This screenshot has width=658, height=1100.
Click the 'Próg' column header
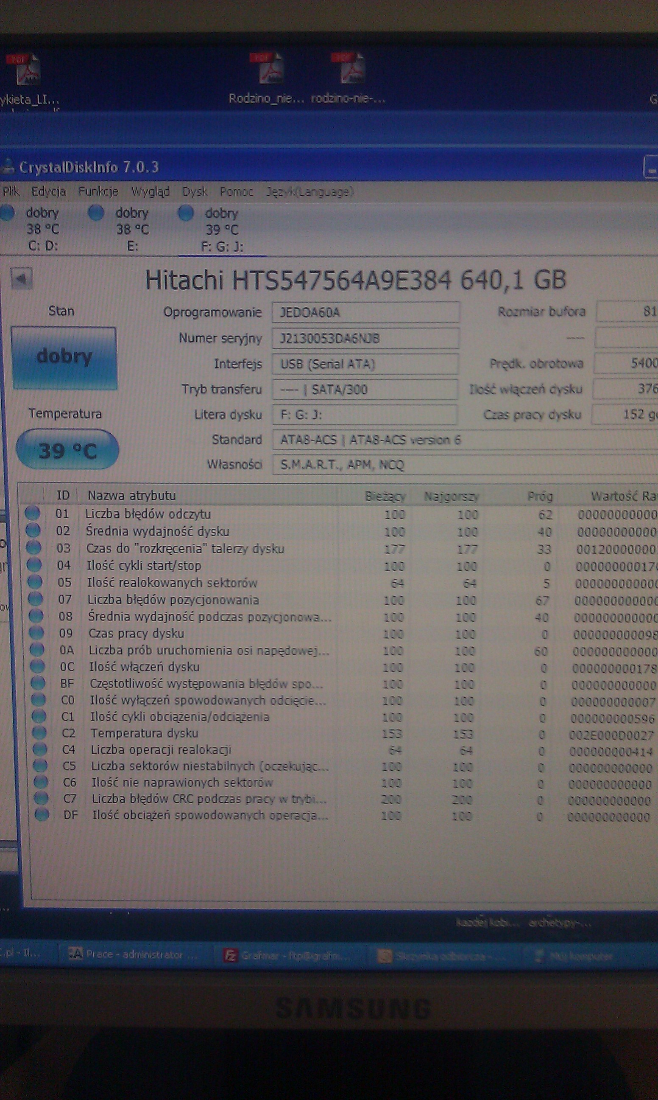click(540, 496)
